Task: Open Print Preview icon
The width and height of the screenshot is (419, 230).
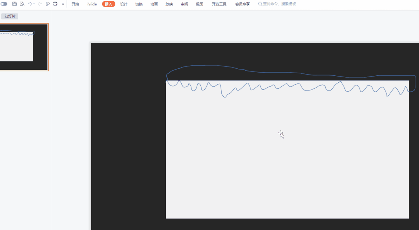Action: point(22,4)
